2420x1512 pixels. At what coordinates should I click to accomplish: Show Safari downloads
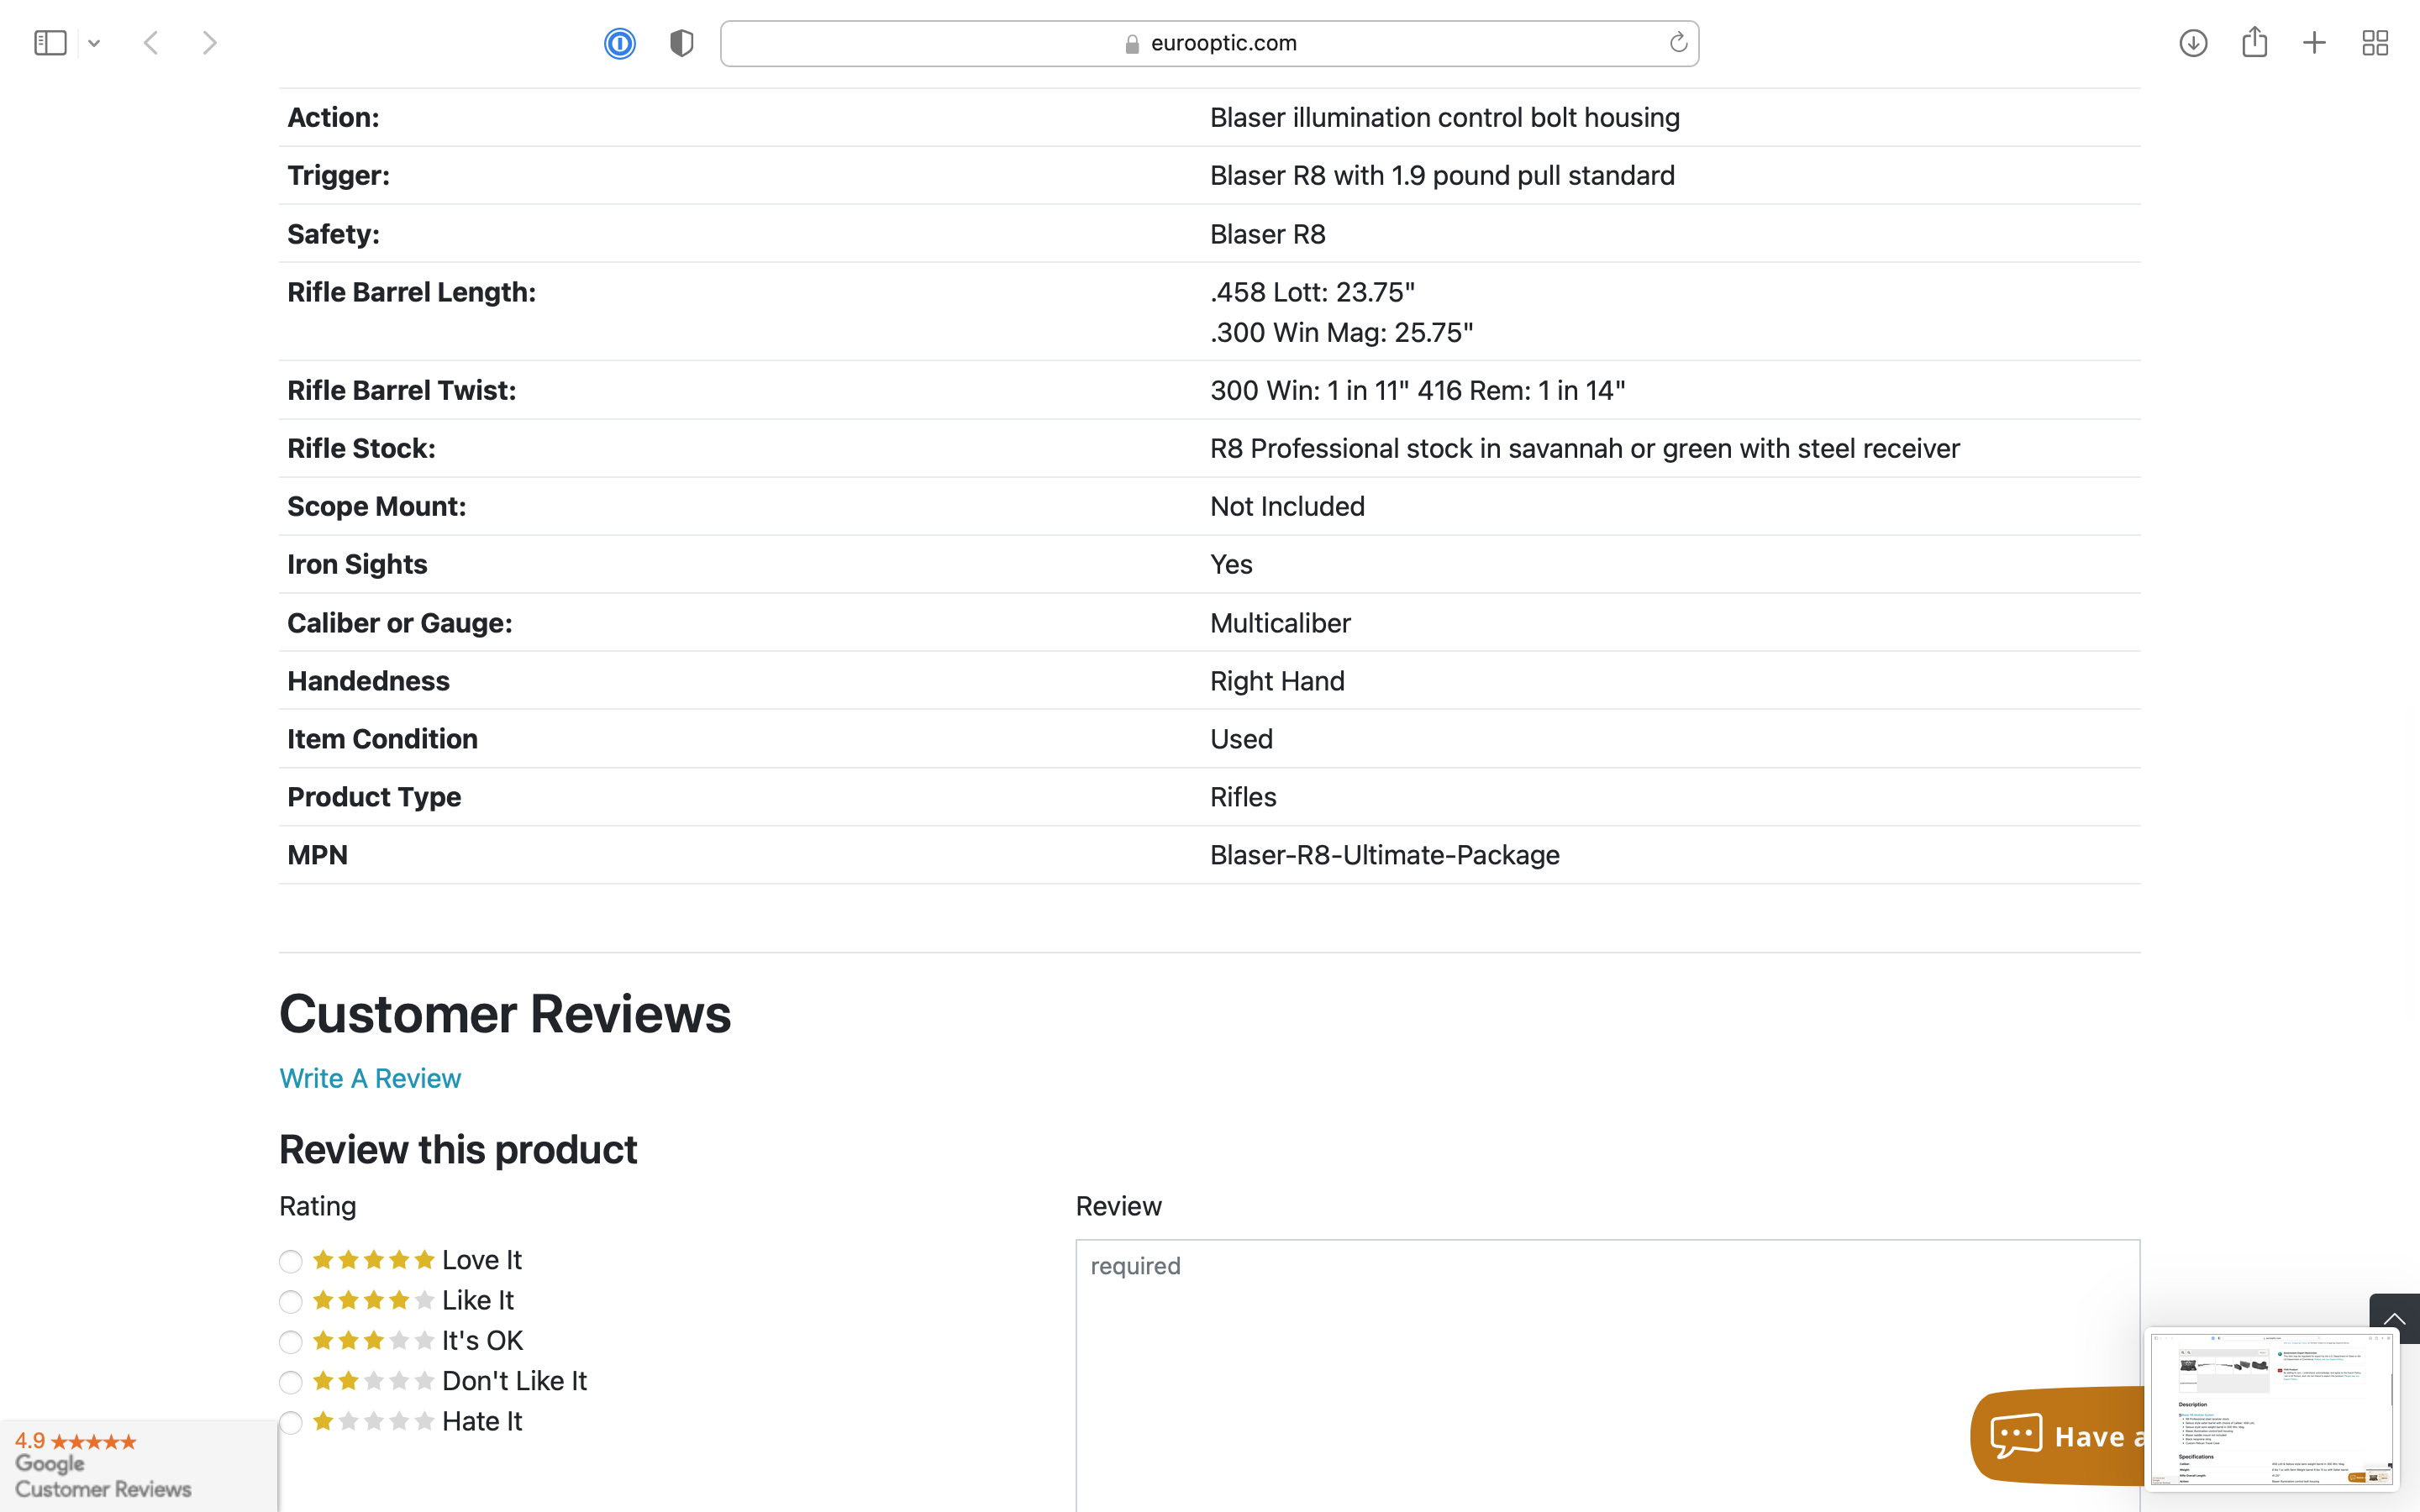(x=2193, y=43)
